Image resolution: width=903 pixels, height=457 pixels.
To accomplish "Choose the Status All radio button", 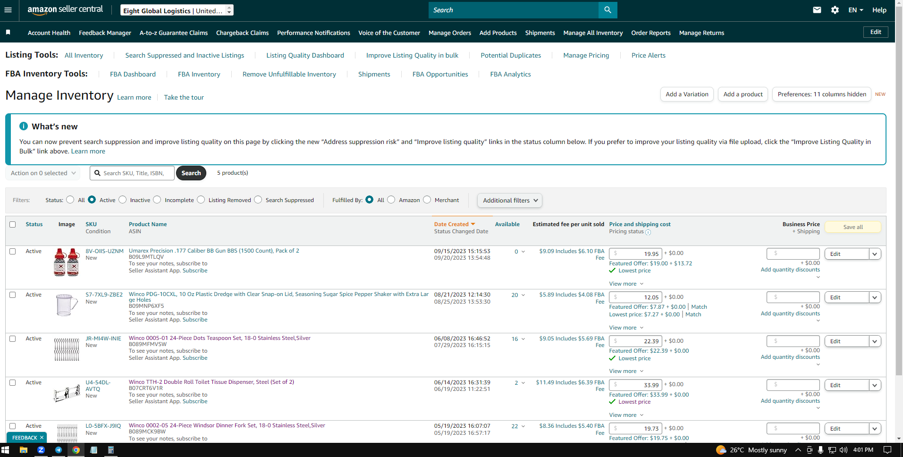I will pos(70,200).
